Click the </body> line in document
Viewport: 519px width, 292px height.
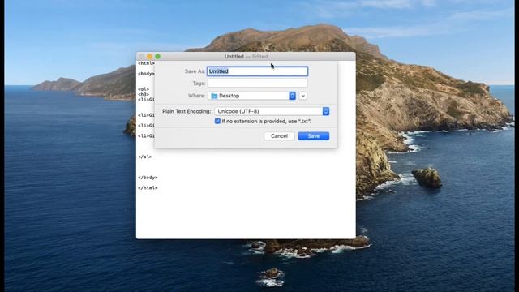148,178
